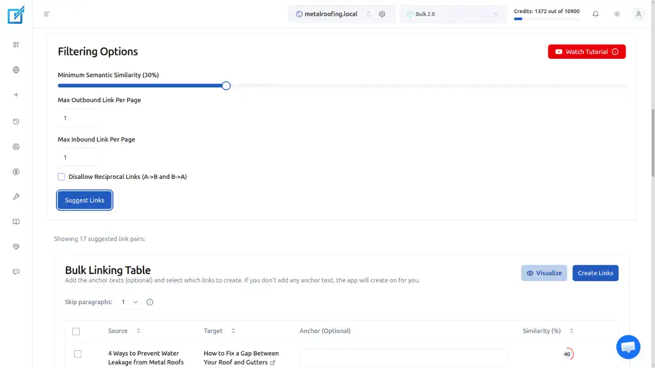This screenshot has height=368, width=655.
Task: Click the notifications bell icon
Action: point(595,14)
